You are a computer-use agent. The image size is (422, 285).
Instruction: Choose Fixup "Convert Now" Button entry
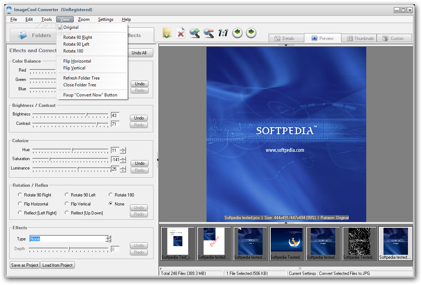(92, 95)
